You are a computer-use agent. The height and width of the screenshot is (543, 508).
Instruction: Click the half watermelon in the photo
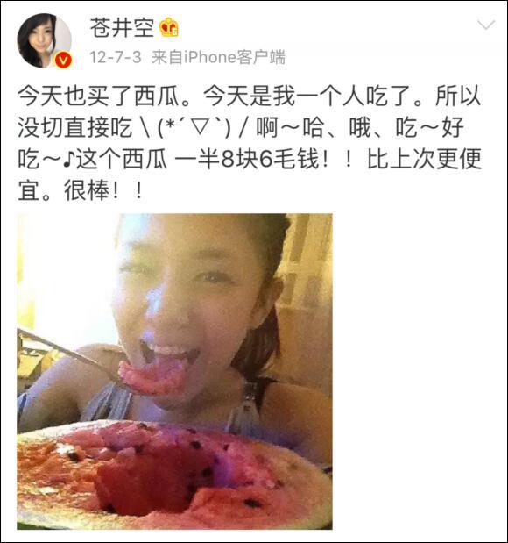[173, 476]
